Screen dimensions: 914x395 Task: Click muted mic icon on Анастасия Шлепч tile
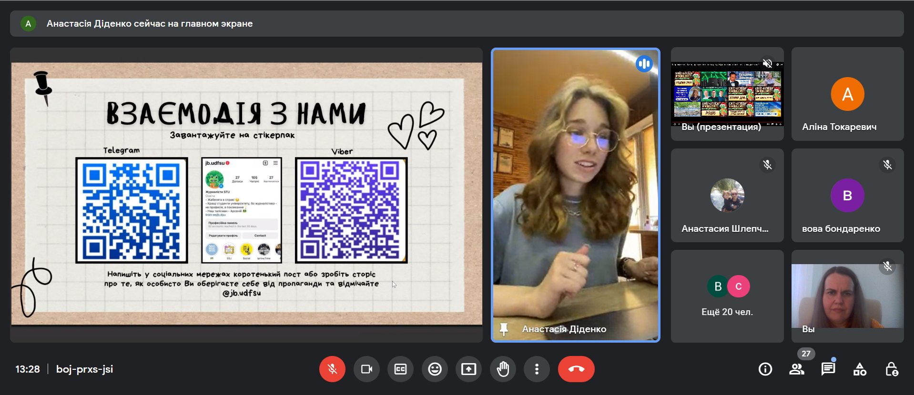click(x=767, y=165)
